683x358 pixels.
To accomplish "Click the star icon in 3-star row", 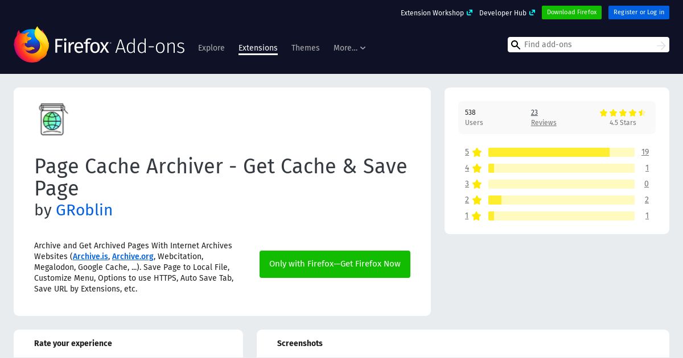I will click(477, 184).
